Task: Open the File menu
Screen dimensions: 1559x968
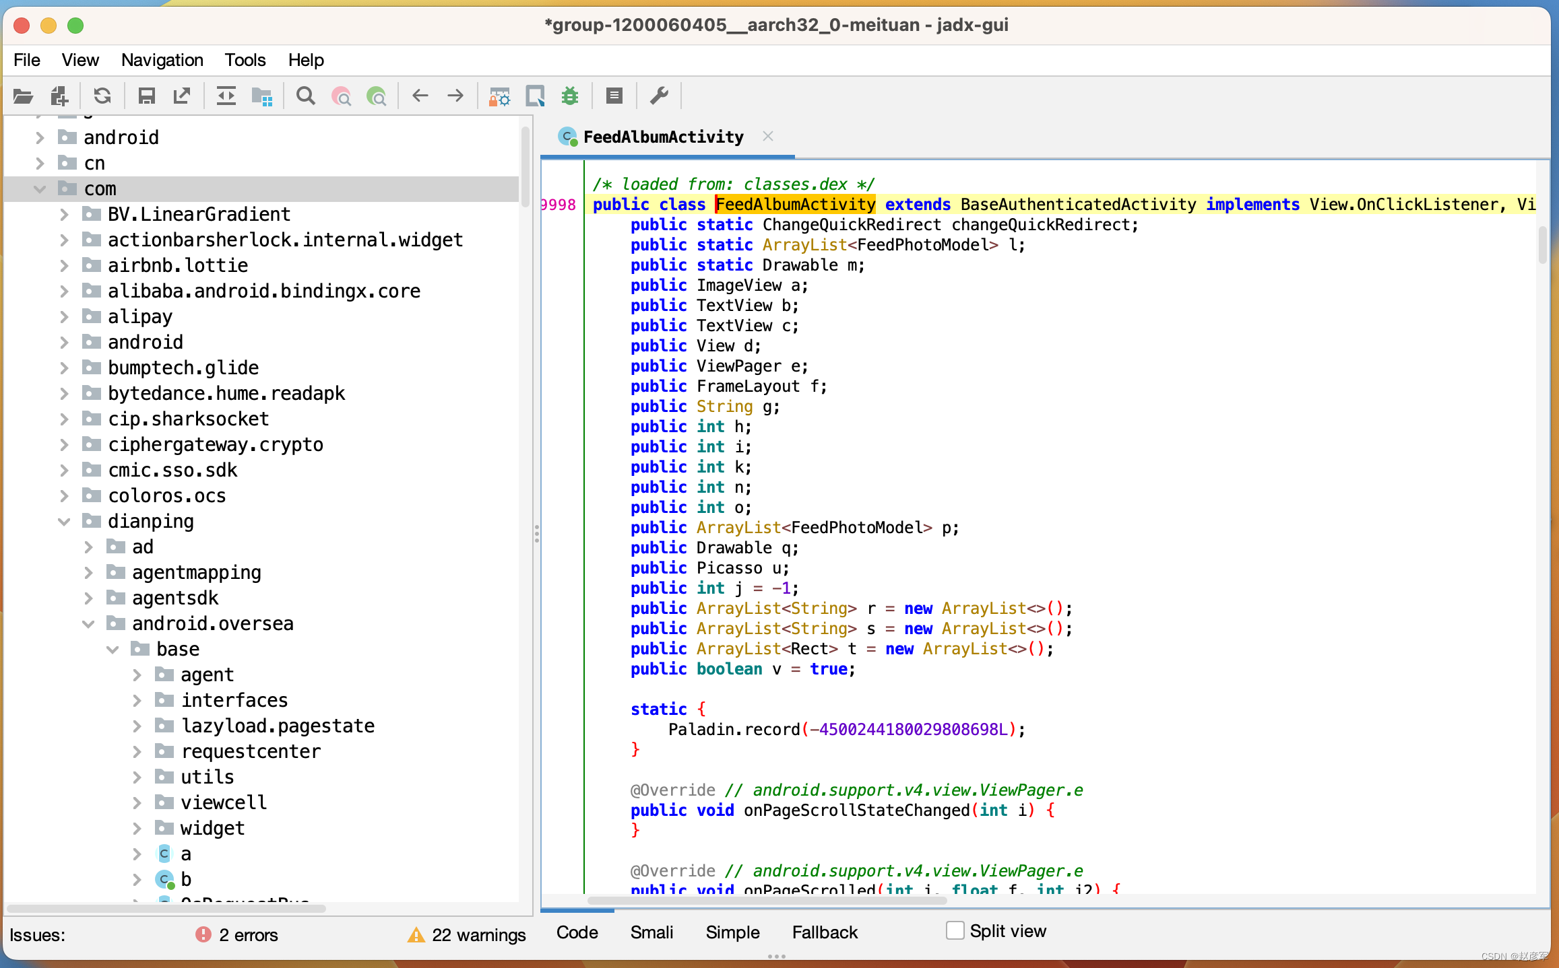Action: [27, 60]
